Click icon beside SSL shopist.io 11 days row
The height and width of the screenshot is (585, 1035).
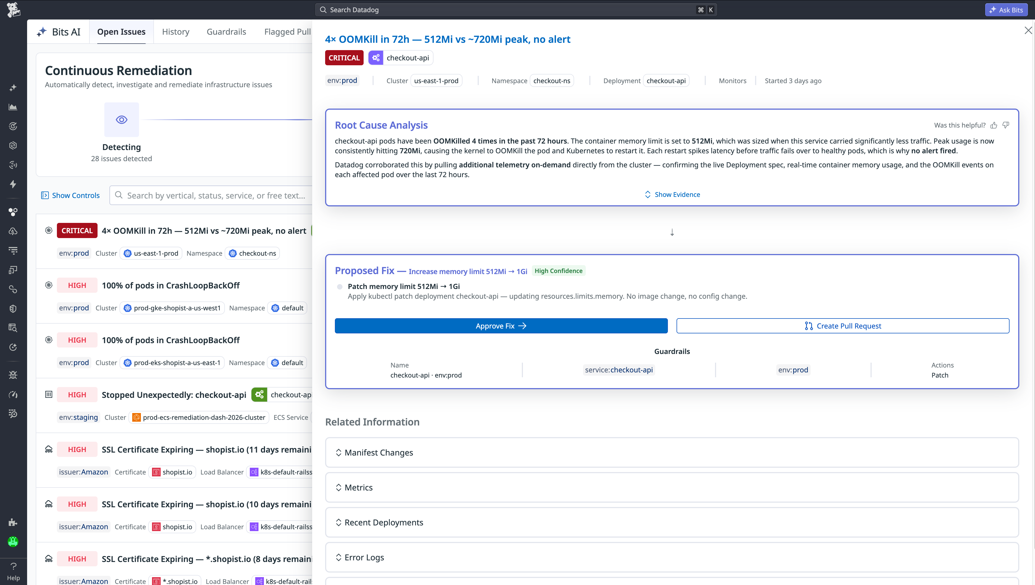pyautogui.click(x=49, y=449)
